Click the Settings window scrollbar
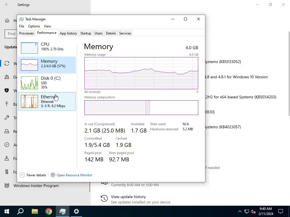290x217 pixels. click(289, 74)
